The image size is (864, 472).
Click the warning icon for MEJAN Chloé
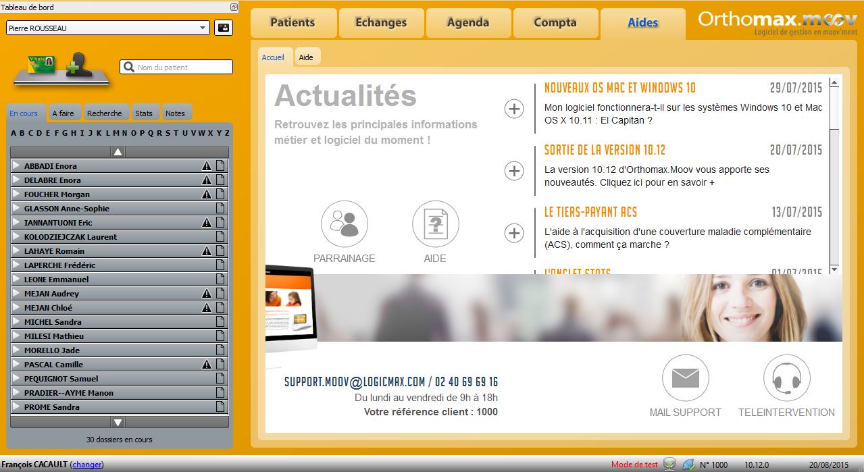207,308
